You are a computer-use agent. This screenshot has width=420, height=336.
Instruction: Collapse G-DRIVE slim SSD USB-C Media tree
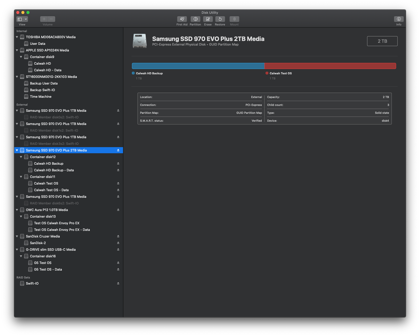coord(17,250)
